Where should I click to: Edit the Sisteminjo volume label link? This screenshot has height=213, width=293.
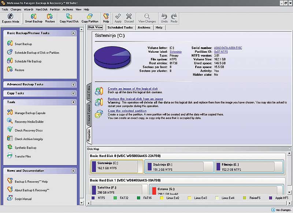[x=176, y=52]
